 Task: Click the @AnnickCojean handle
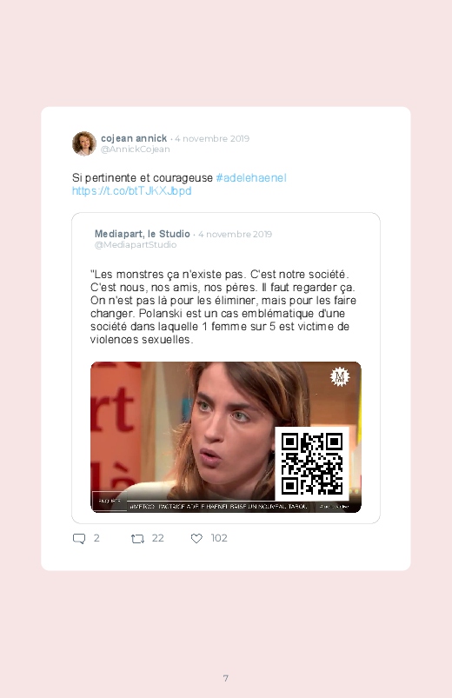(135, 150)
